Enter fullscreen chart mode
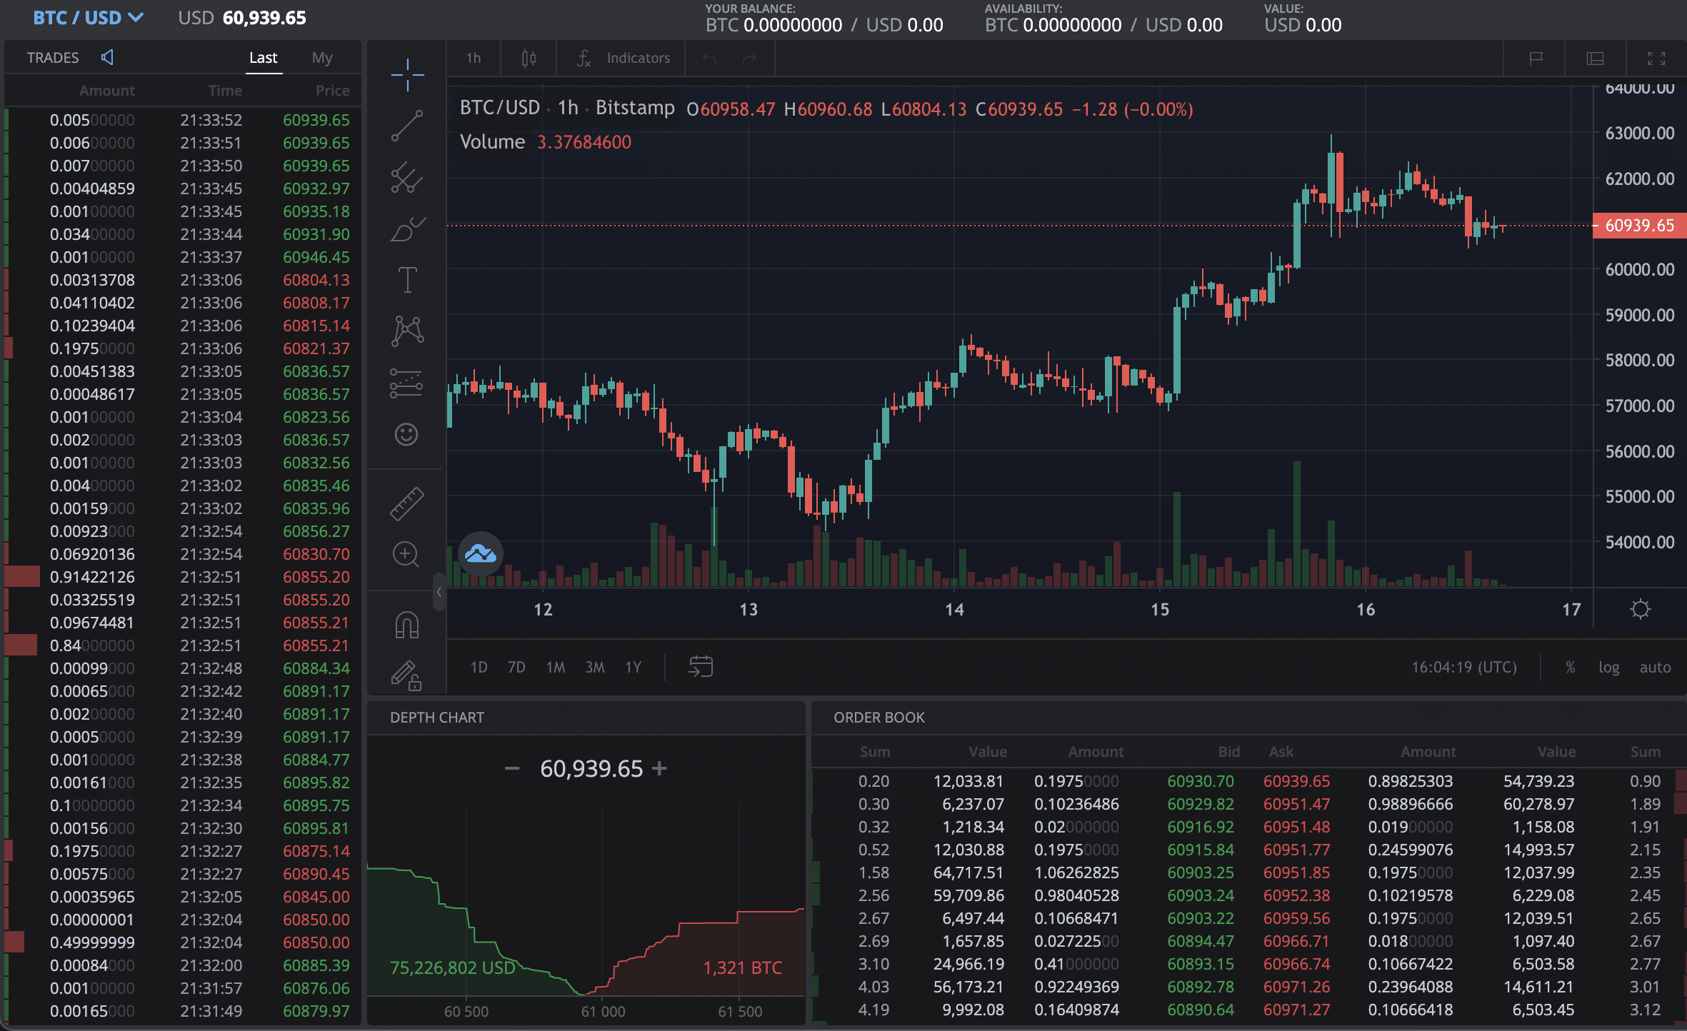This screenshot has width=1687, height=1031. [x=1656, y=59]
